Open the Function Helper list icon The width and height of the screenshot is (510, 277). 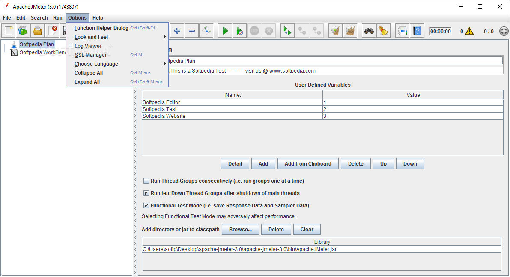click(402, 31)
